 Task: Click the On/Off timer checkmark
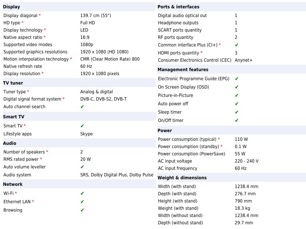(237, 120)
